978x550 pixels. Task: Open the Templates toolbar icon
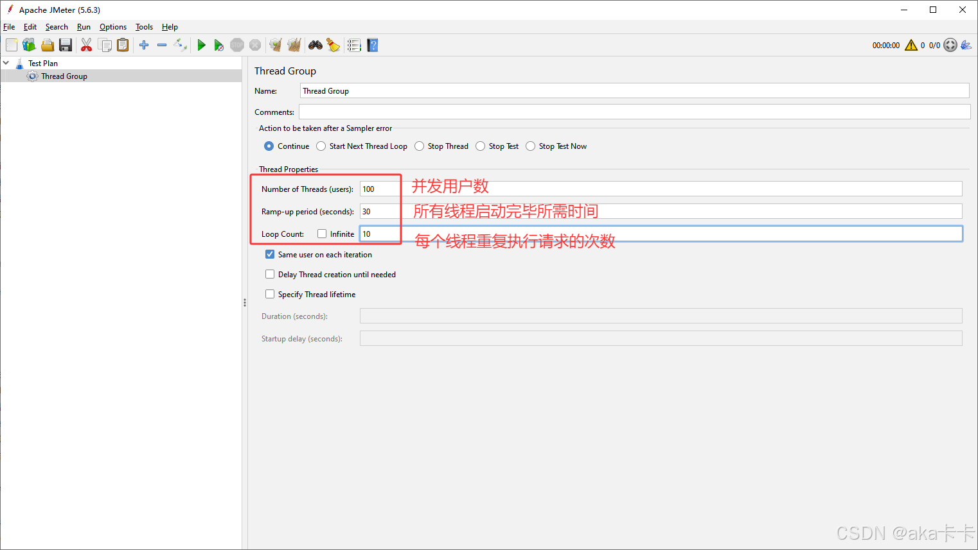click(29, 45)
